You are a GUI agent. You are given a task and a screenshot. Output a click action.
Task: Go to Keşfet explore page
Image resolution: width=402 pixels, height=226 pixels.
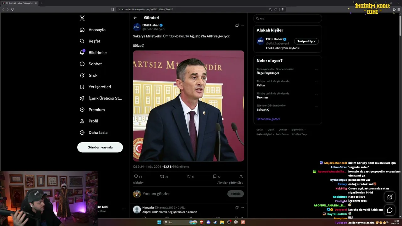coord(90,41)
